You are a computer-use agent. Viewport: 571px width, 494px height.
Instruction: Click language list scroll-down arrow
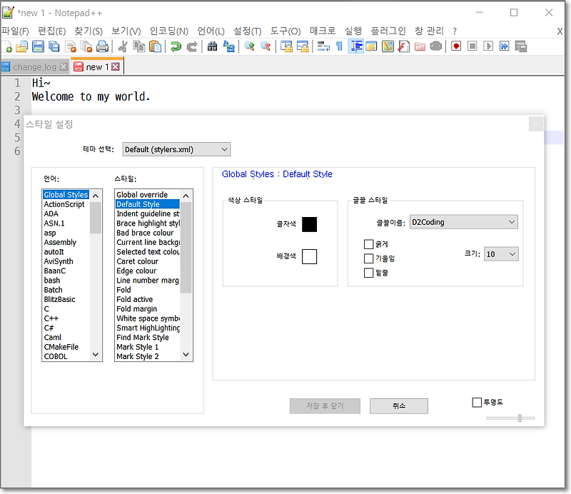pyautogui.click(x=96, y=355)
